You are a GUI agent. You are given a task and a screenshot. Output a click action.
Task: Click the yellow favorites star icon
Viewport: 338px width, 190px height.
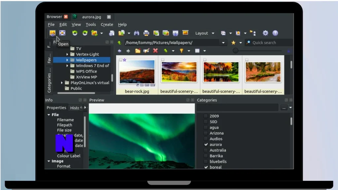point(233,43)
